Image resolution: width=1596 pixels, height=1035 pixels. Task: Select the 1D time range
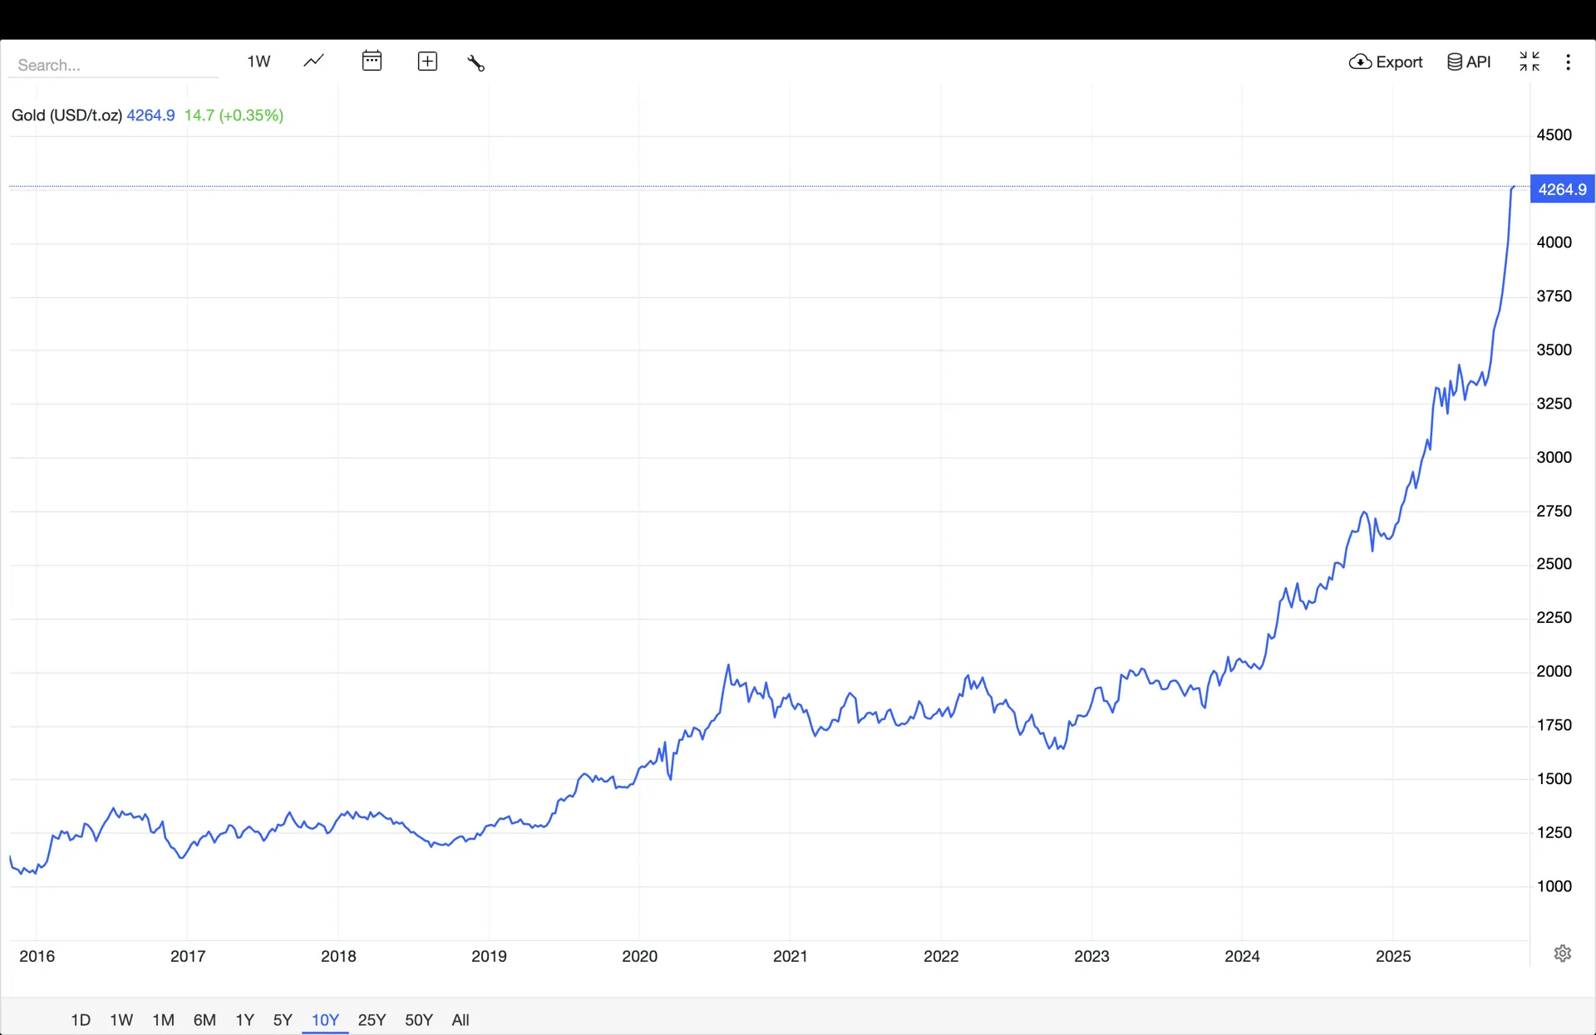(81, 1019)
